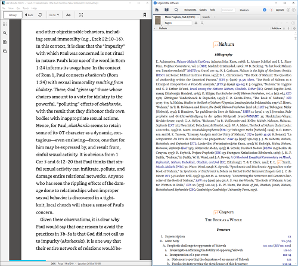This screenshot has height=266, width=298.
Task: Click the Page 1 reference box
Action: (x=178, y=23)
